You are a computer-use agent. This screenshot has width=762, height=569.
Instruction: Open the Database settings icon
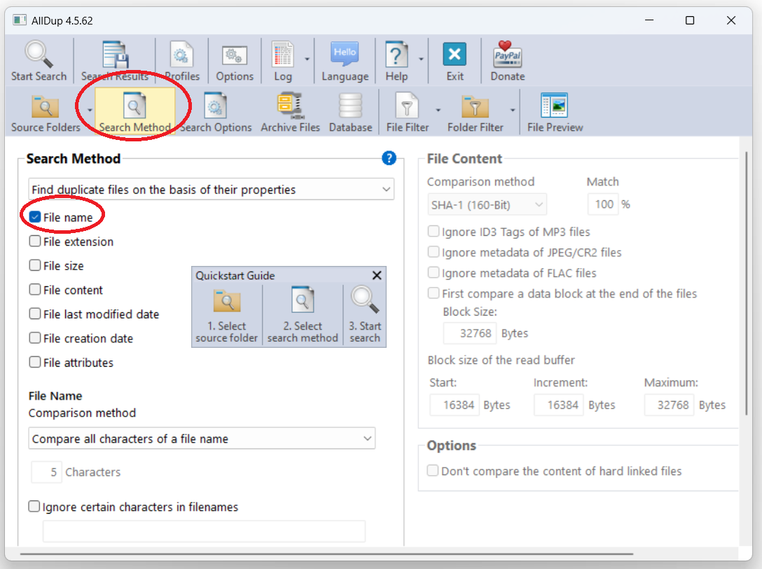(350, 107)
